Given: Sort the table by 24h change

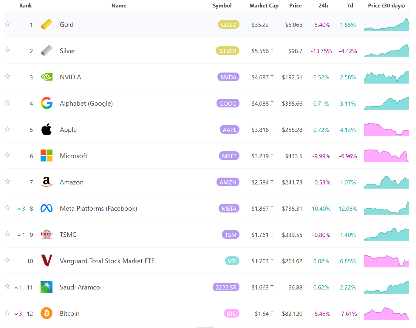Looking at the screenshot, I should 323,6.
